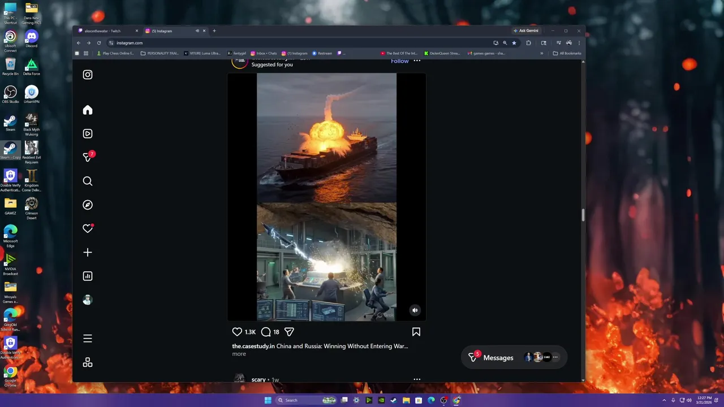Open Instagram home feed from sidebar
The width and height of the screenshot is (724, 407).
pyautogui.click(x=88, y=110)
